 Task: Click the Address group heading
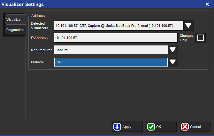click(38, 15)
